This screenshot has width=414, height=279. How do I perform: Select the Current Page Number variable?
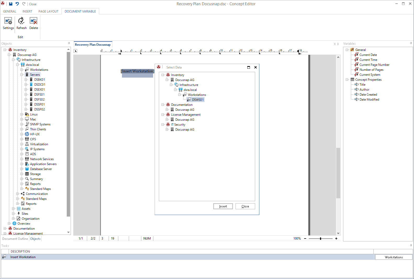pyautogui.click(x=374, y=65)
